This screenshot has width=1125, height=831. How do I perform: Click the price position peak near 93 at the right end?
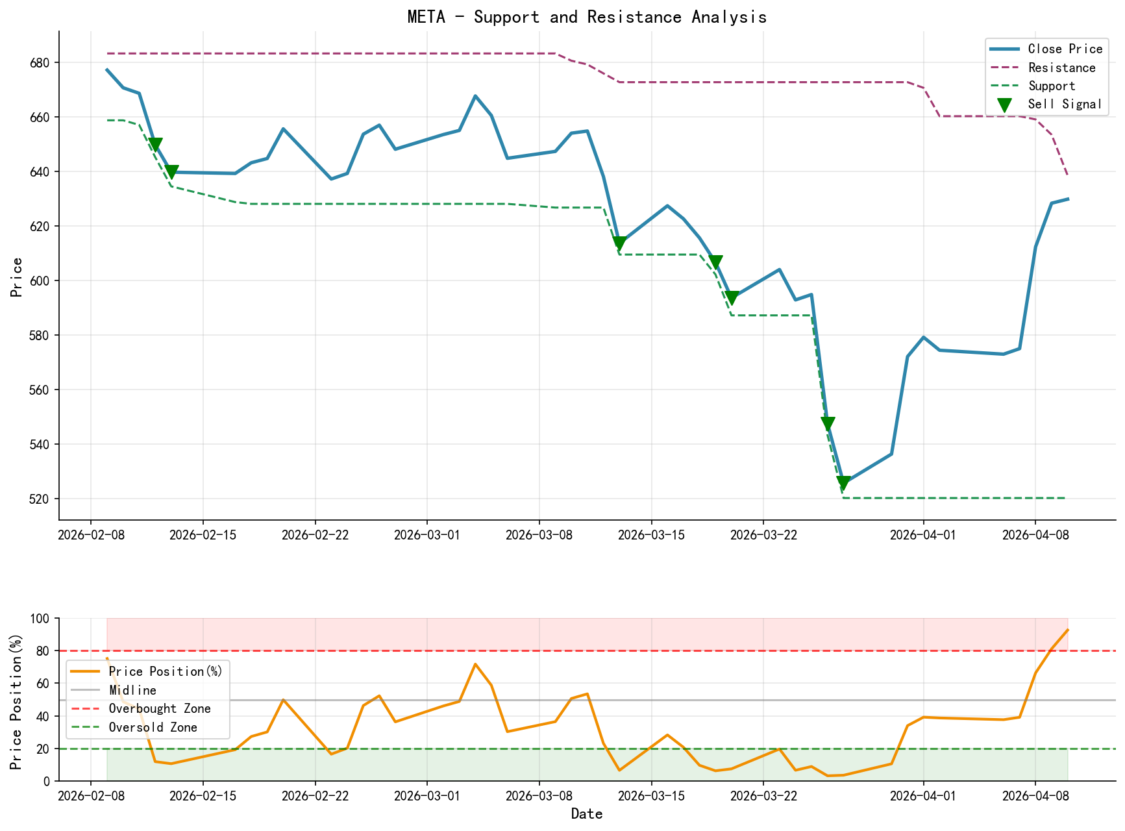(1067, 630)
